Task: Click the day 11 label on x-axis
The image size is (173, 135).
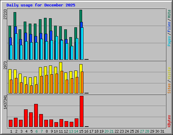Action: pos(61,131)
